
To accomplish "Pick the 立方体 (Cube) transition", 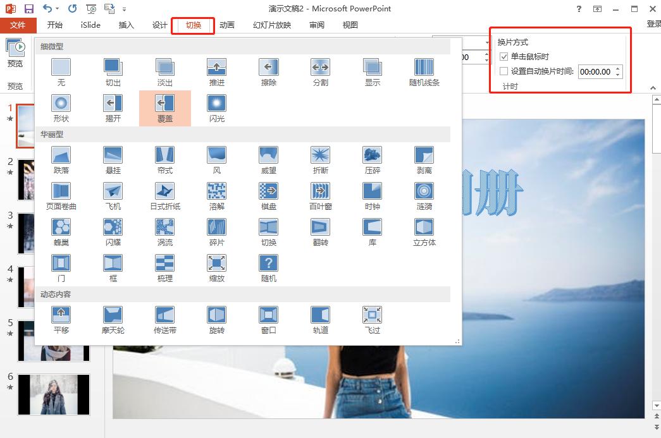I will pyautogui.click(x=424, y=233).
